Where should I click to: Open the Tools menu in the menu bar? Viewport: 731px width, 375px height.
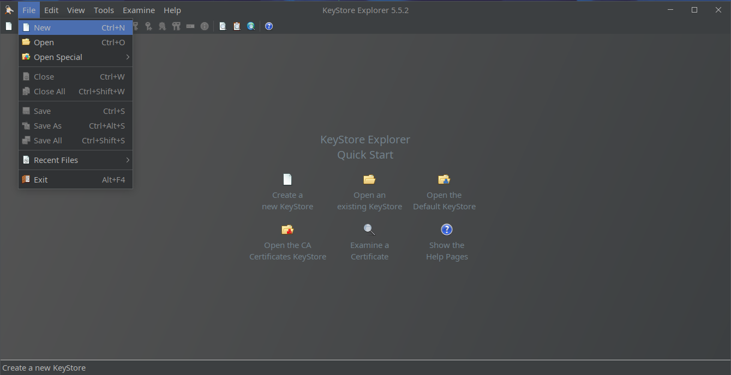pos(104,10)
